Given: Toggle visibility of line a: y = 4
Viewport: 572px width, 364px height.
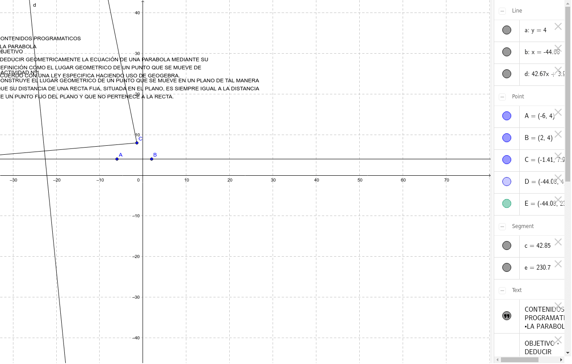Looking at the screenshot, I should (x=507, y=30).
